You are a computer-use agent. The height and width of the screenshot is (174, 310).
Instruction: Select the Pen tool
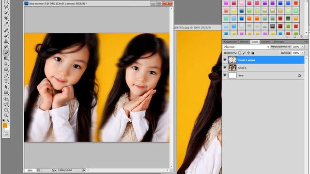point(6,76)
